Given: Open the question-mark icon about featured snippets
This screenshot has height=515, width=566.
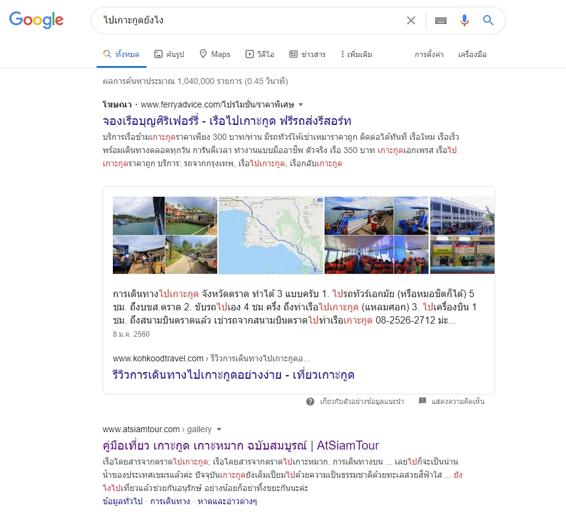Looking at the screenshot, I should click(310, 402).
